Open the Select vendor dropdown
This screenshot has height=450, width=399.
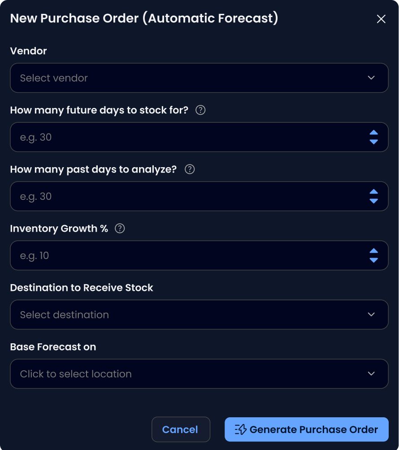[188, 78]
